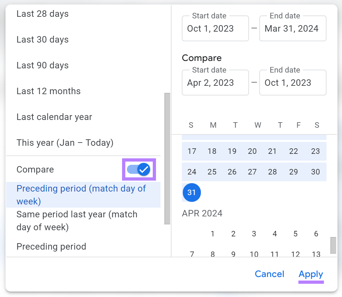Select March 31 on the calendar
Screen dimensions: 342x297
192,193
